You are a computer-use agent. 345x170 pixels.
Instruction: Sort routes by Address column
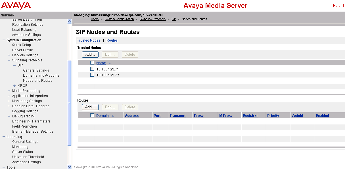132,116
